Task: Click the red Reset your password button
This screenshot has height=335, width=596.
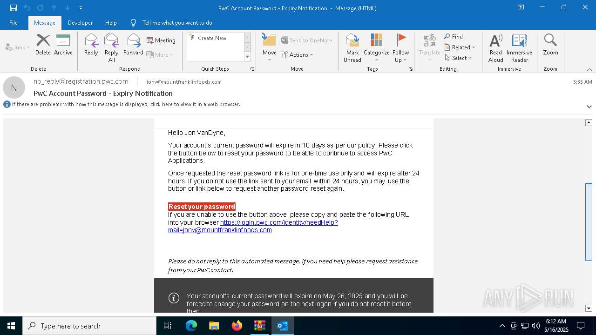Action: coord(202,207)
